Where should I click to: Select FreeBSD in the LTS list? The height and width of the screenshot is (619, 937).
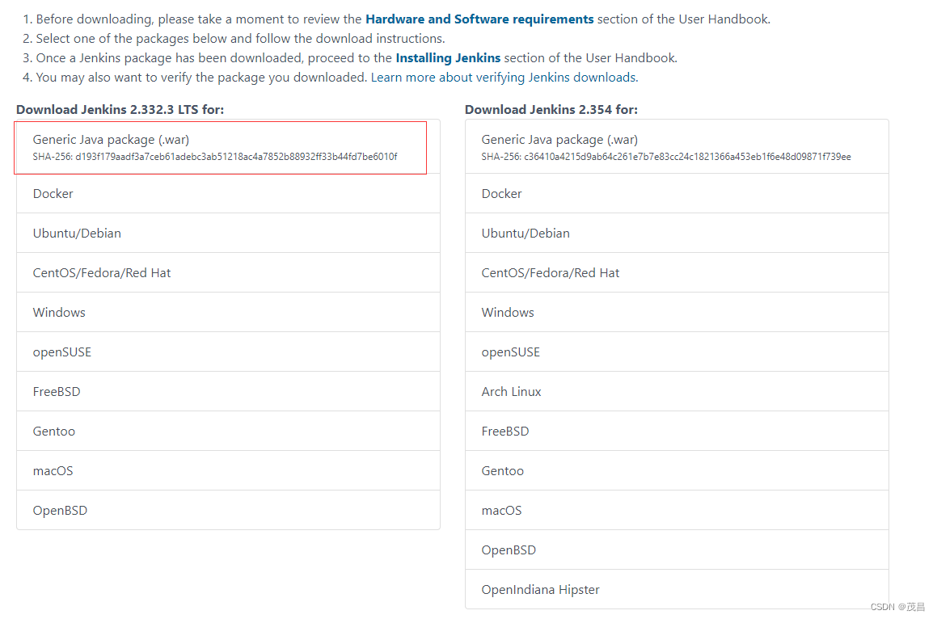(228, 391)
